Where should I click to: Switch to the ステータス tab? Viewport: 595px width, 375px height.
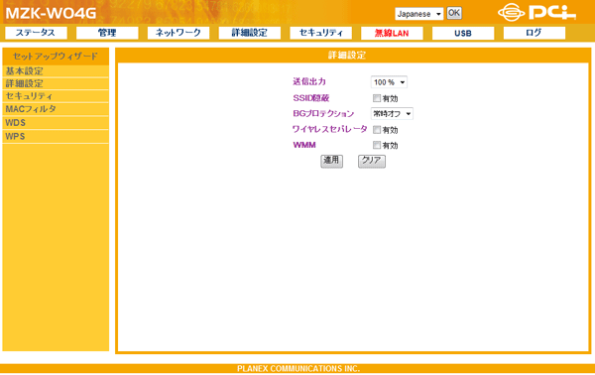coord(36,33)
